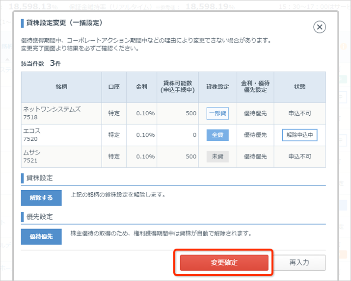Click the 再入力 button
The height and width of the screenshot is (281, 351).
click(x=299, y=262)
